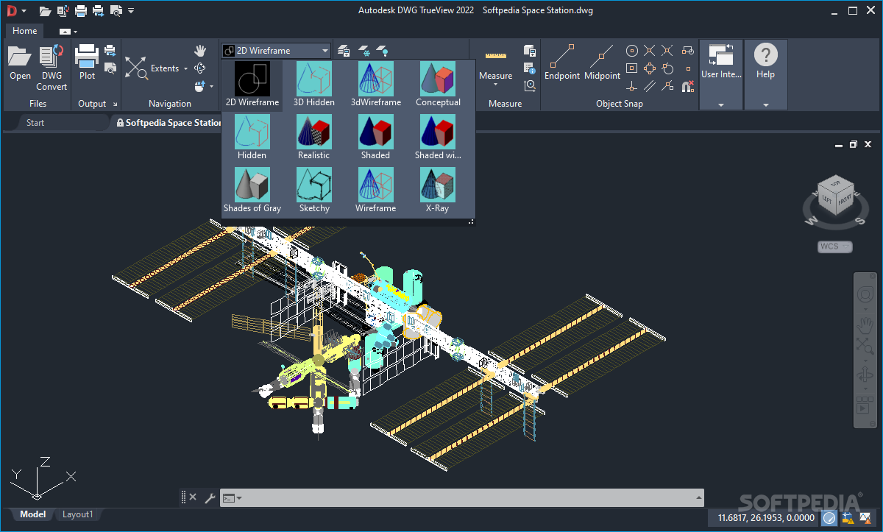Open the Customize Quick Access Toolbar arrow
This screenshot has height=532, width=883.
[x=131, y=11]
